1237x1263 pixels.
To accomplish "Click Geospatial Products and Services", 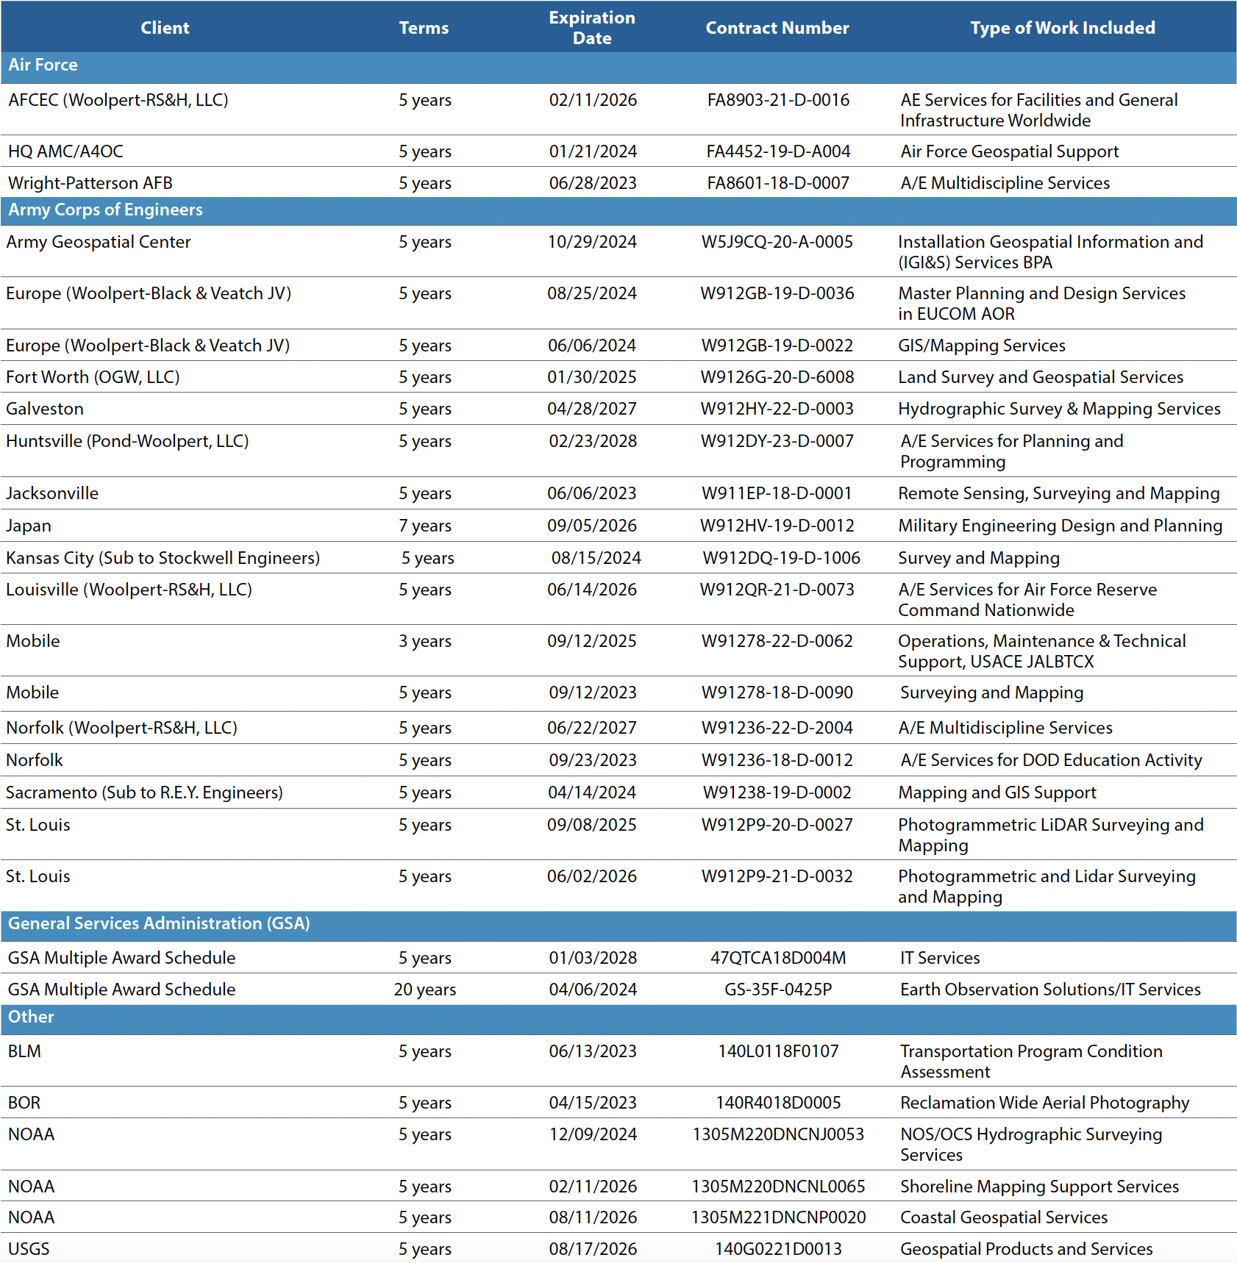I will point(1027,1249).
